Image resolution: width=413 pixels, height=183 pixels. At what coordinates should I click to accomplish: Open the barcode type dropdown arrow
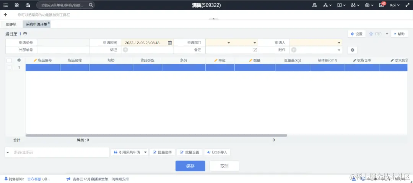[x=8, y=152]
